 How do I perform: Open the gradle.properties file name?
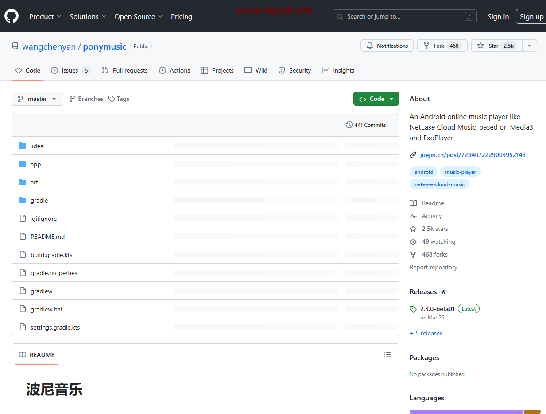point(54,273)
